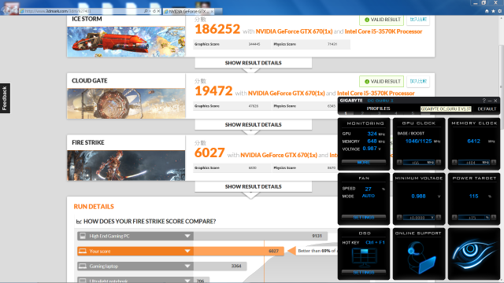Expand Cloud Gate Show Result Details
This screenshot has height=283, width=504.
coord(254,124)
